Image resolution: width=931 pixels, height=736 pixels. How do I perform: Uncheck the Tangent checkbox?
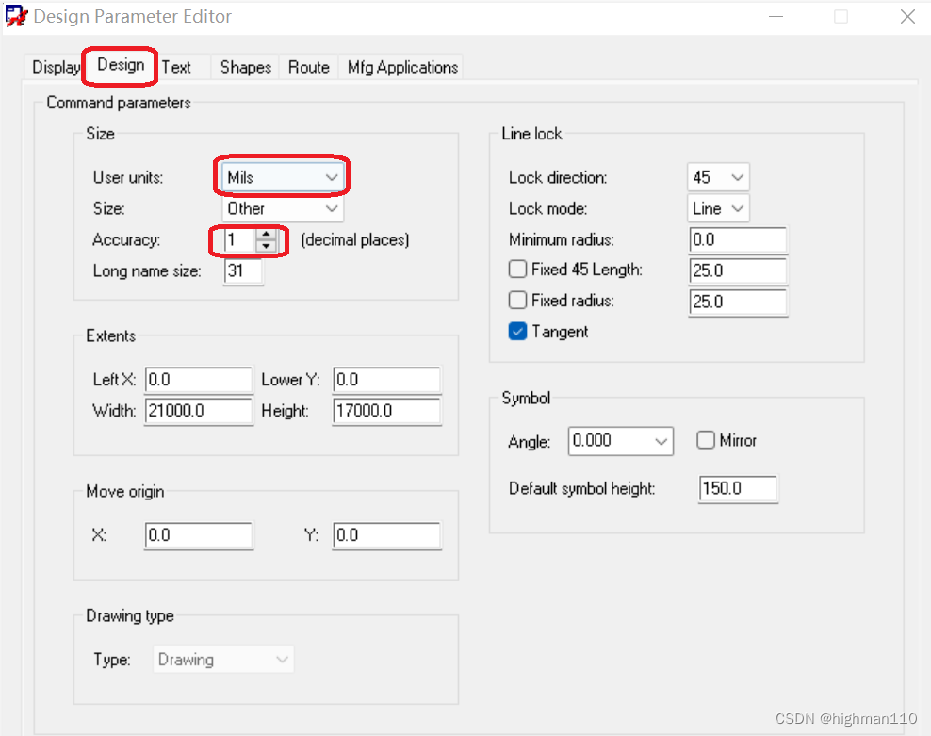pyautogui.click(x=517, y=332)
